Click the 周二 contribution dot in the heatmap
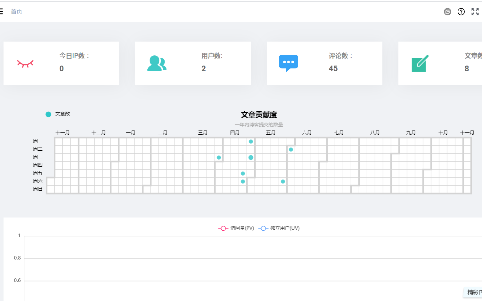 click(x=291, y=149)
